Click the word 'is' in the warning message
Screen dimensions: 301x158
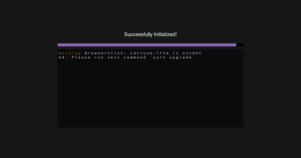click(176, 53)
